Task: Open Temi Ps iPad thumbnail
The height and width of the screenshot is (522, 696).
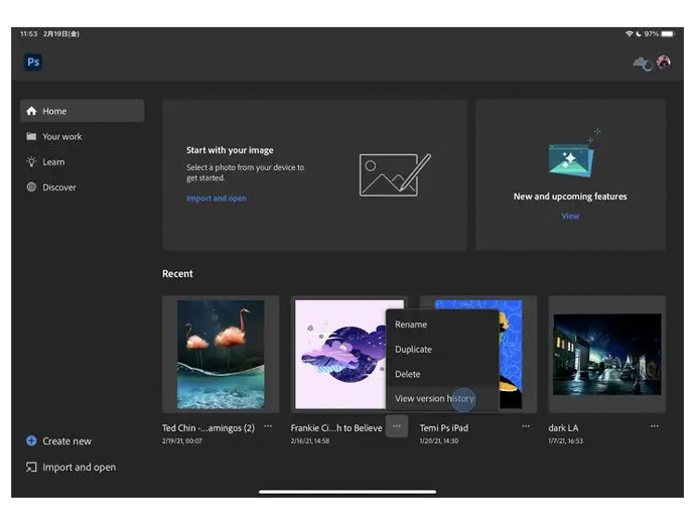Action: 511,354
